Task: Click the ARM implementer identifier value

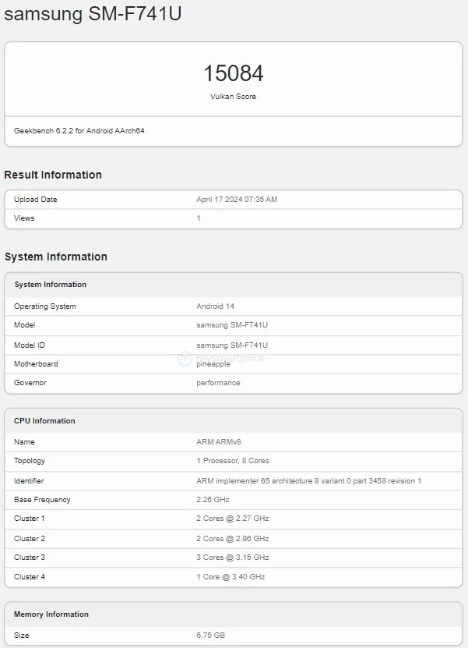Action: pyautogui.click(x=308, y=480)
